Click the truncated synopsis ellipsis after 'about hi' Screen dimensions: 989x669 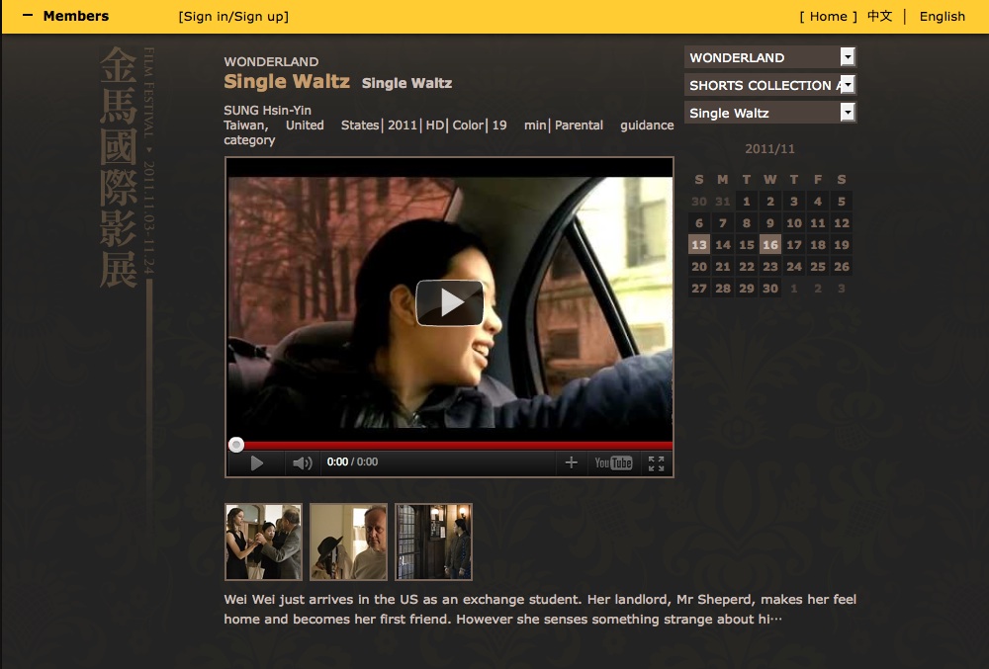click(x=775, y=620)
